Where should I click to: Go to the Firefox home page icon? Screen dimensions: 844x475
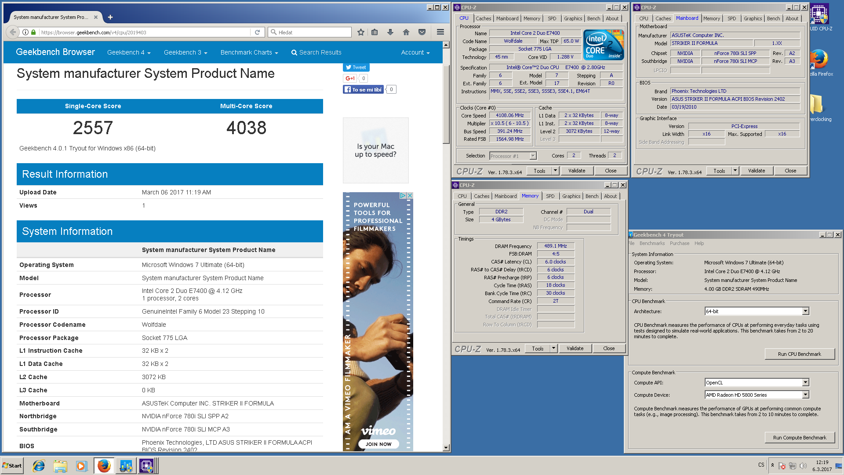point(406,32)
